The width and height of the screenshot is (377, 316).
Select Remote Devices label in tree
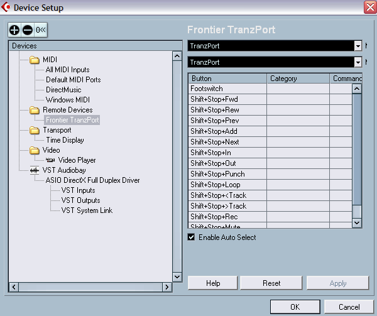(68, 110)
